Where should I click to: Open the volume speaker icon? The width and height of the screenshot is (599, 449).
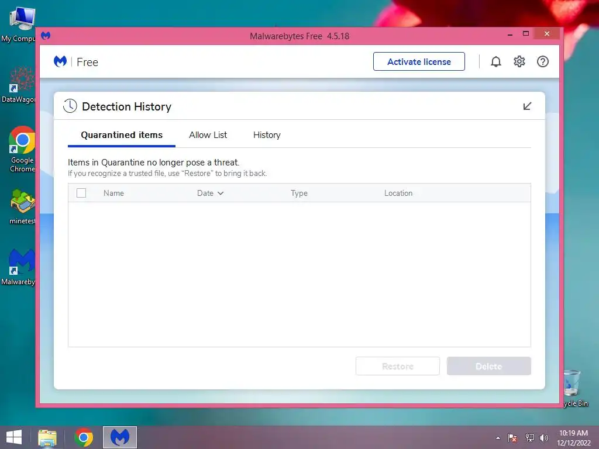pyautogui.click(x=544, y=438)
